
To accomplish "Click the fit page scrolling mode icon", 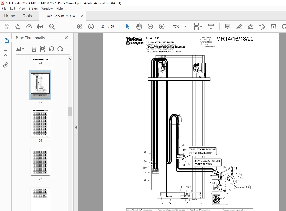I will [196, 27].
